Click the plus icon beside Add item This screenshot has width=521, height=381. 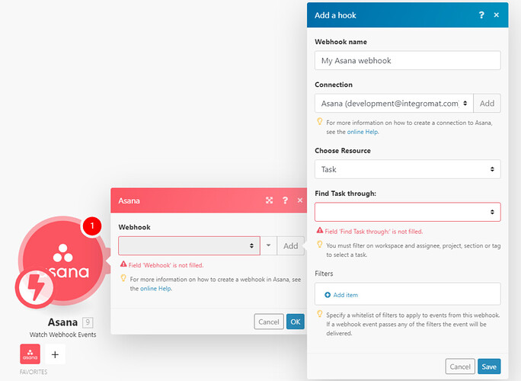pyautogui.click(x=328, y=295)
